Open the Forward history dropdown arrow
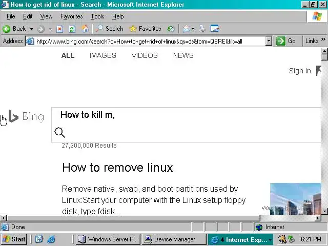 [51, 29]
